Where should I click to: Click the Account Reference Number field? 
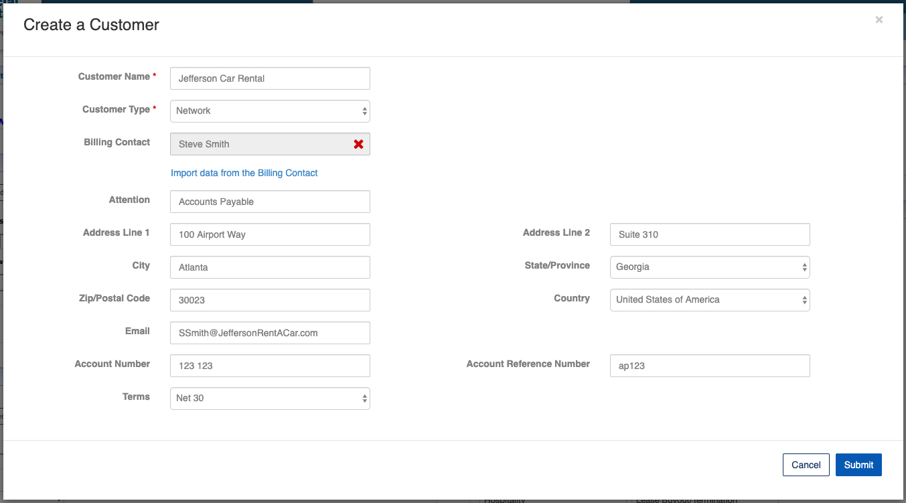709,366
